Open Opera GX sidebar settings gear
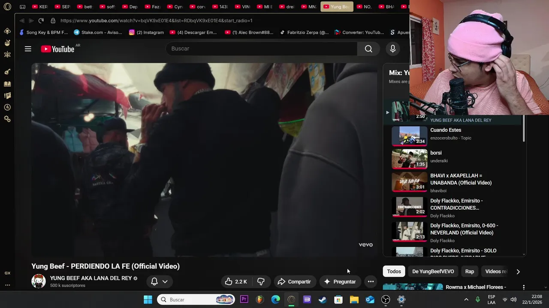Image resolution: width=549 pixels, height=308 pixels. pos(7,119)
